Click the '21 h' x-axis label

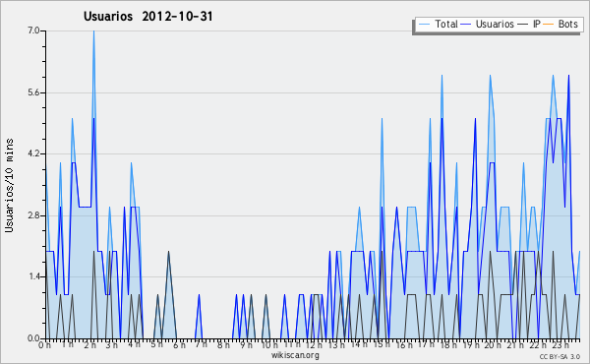(515, 345)
